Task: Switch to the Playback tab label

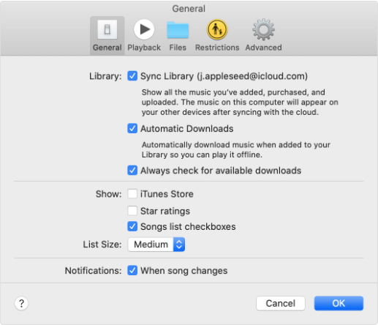Action: [144, 48]
